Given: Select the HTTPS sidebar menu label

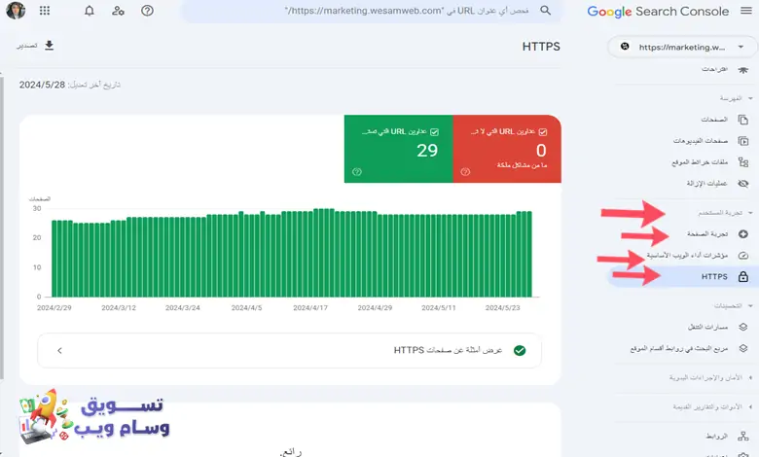Looking at the screenshot, I should pos(714,276).
